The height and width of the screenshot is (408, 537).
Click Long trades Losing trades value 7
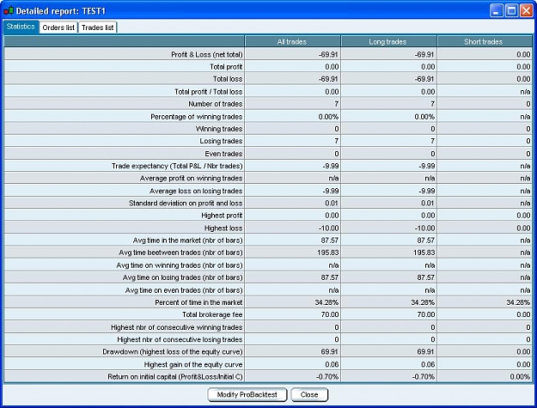(x=432, y=141)
